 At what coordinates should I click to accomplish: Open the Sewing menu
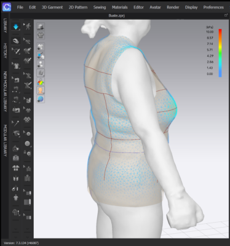(100, 7)
